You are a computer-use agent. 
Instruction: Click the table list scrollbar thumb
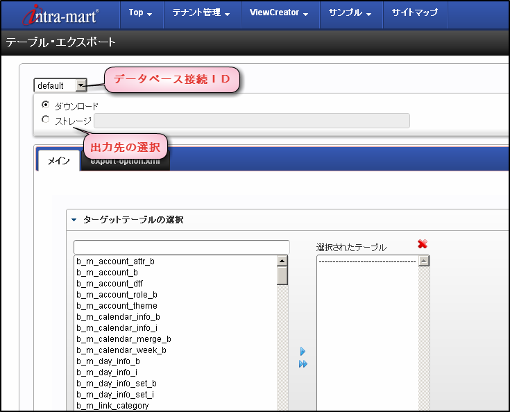coord(282,276)
